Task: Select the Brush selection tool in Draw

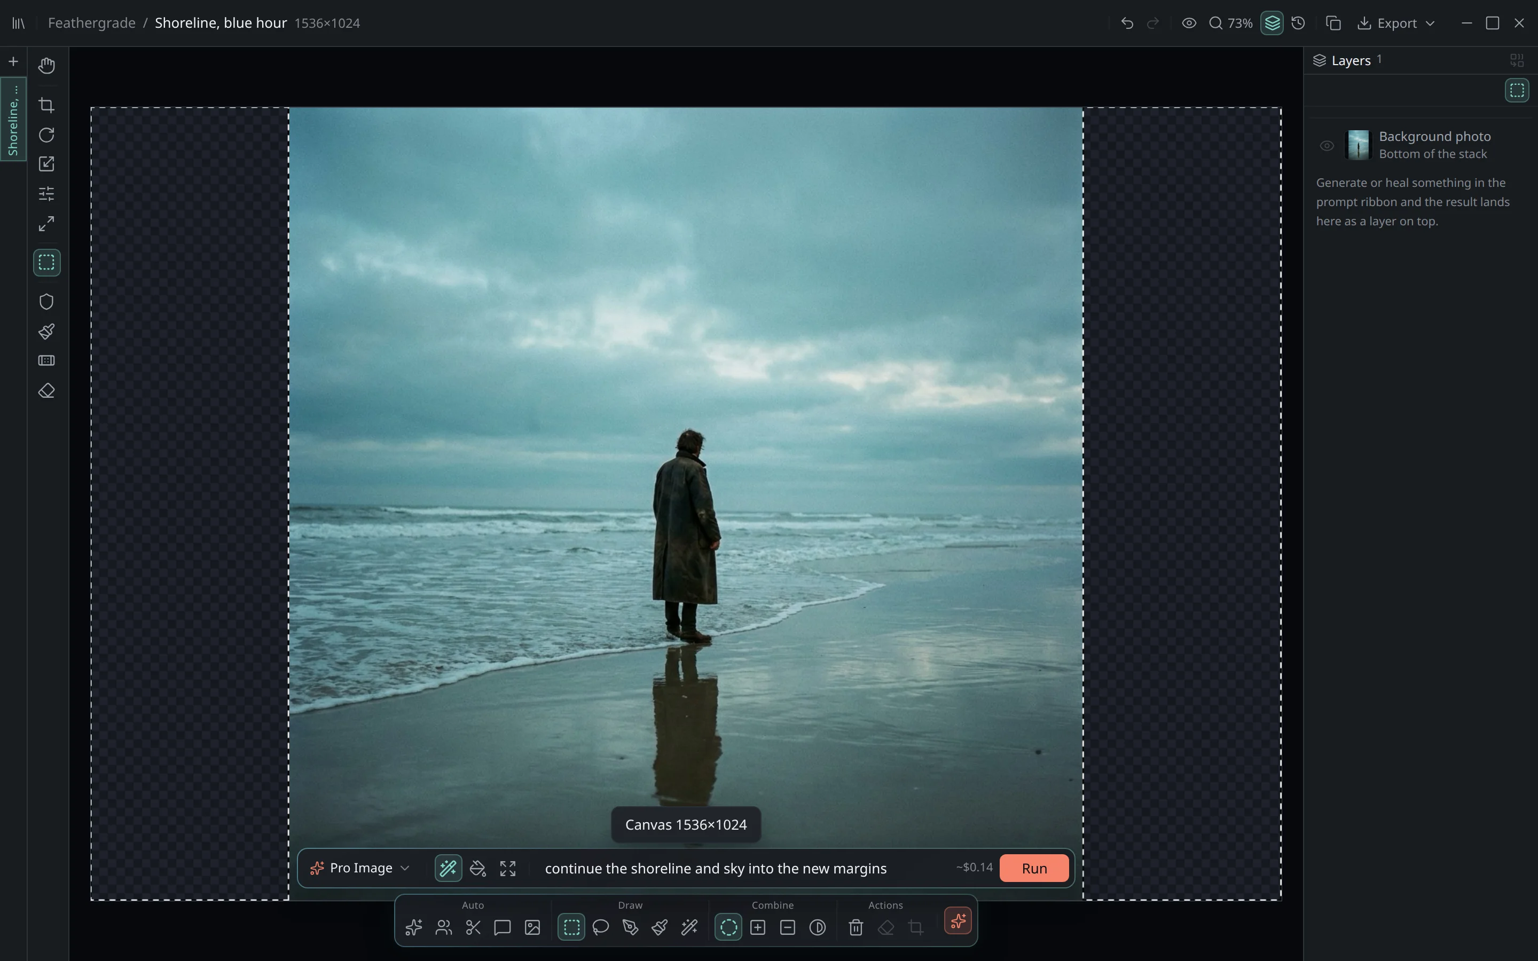Action: [x=660, y=927]
